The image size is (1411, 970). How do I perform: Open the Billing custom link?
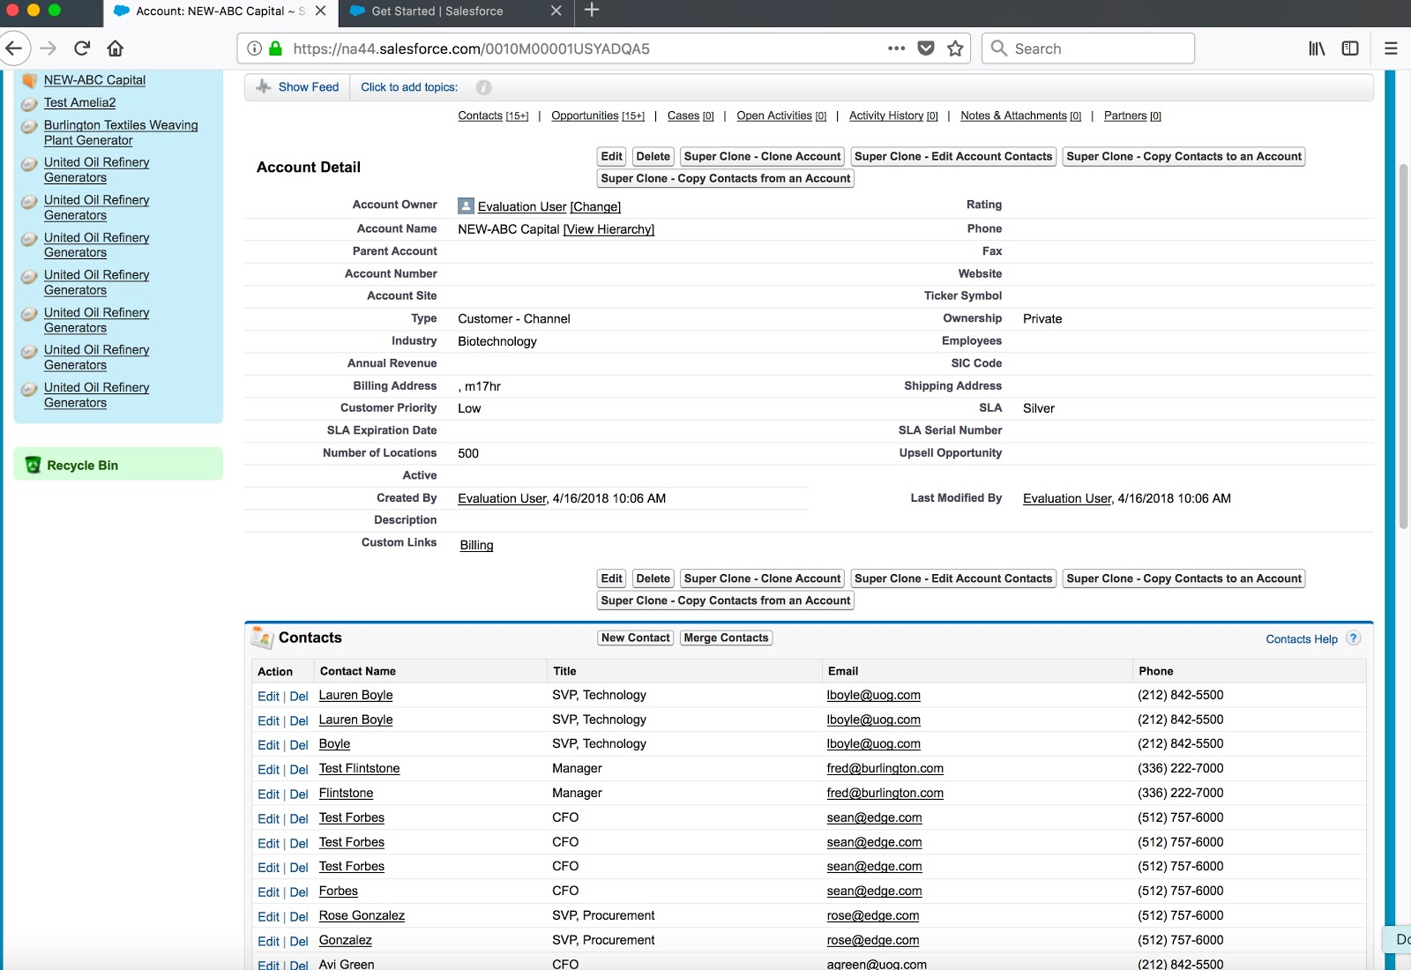coord(476,545)
